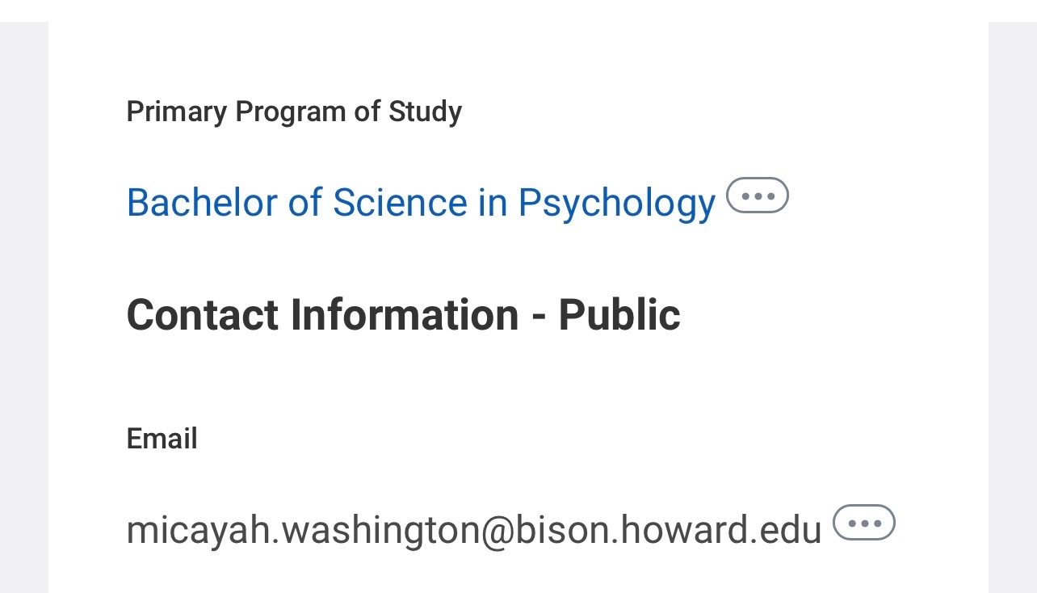Open related actions for Bachelor of Science in Psychology
The image size is (1037, 593).
pos(757,196)
